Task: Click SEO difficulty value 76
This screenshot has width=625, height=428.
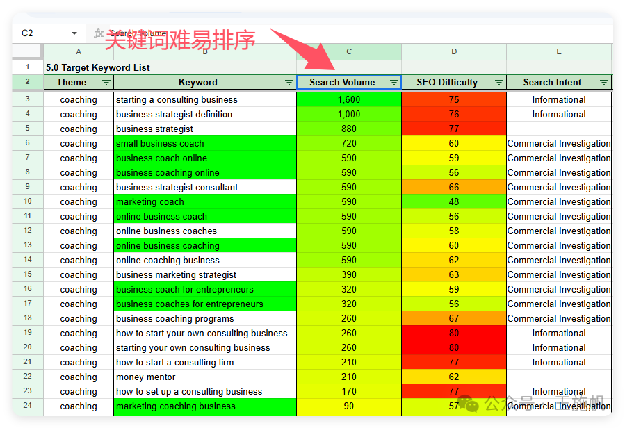Action: (x=454, y=115)
